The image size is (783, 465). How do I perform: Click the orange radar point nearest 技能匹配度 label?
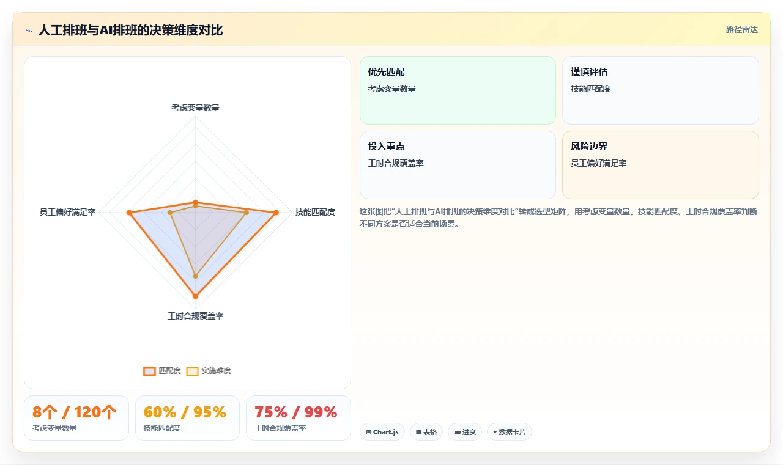pyautogui.click(x=276, y=213)
